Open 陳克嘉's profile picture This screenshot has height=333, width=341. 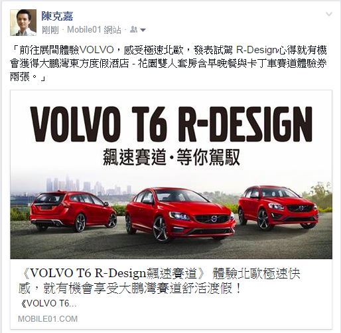23,23
